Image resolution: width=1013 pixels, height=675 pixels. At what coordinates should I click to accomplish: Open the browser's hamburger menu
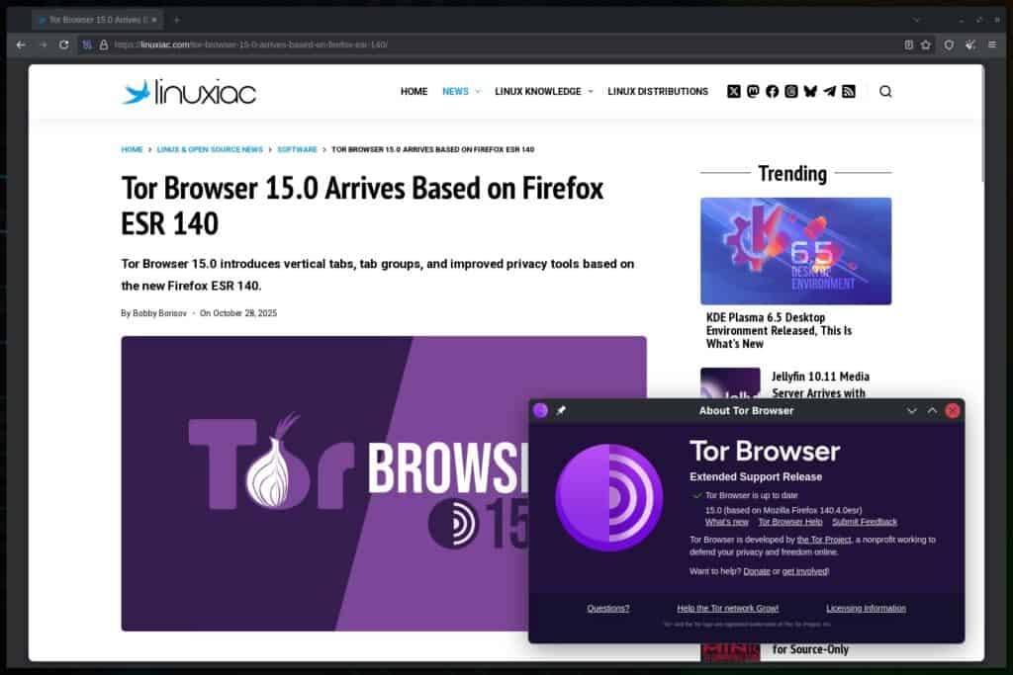[992, 44]
